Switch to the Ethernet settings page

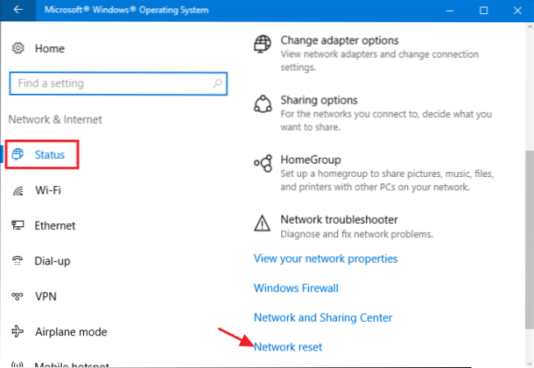55,226
